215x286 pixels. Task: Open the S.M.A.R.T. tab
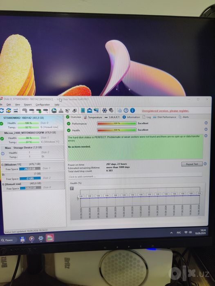click(x=112, y=117)
